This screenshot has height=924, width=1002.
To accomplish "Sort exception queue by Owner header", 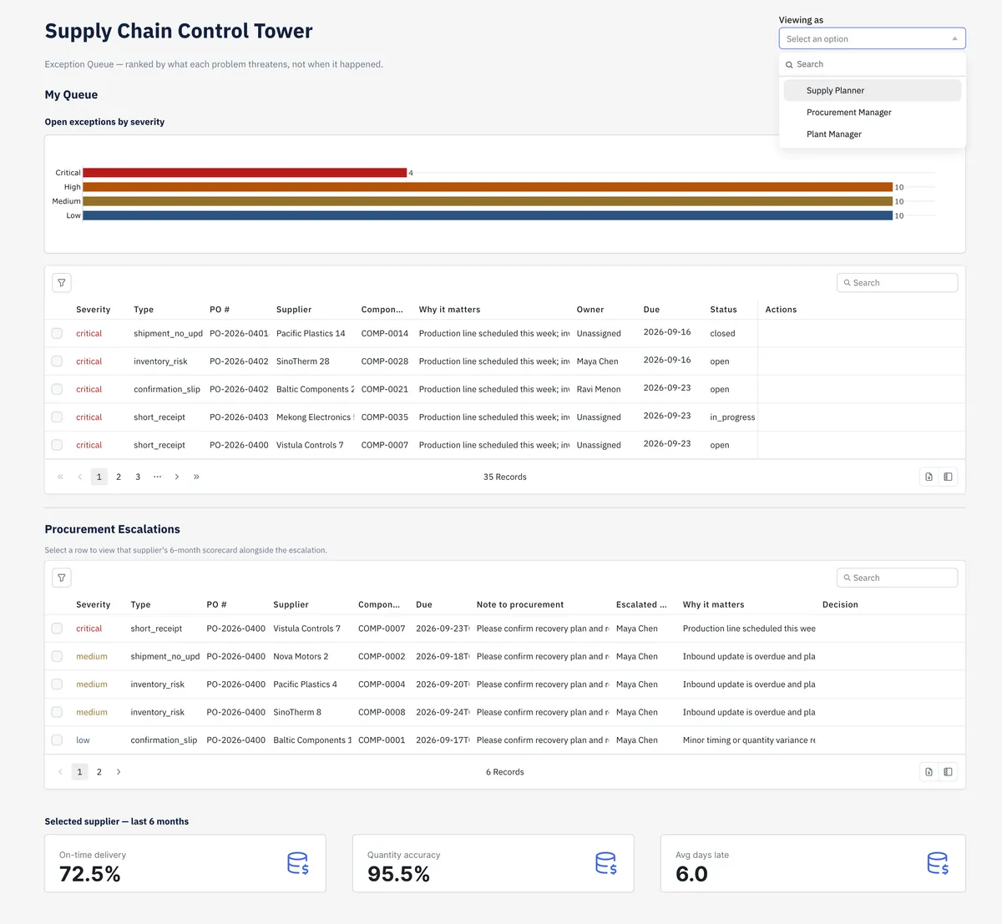I will 590,310.
